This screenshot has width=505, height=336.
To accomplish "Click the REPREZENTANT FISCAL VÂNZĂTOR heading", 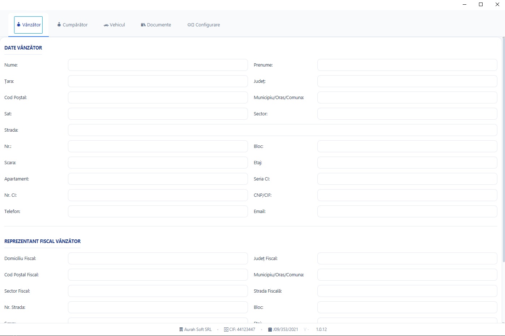I will click(x=42, y=241).
